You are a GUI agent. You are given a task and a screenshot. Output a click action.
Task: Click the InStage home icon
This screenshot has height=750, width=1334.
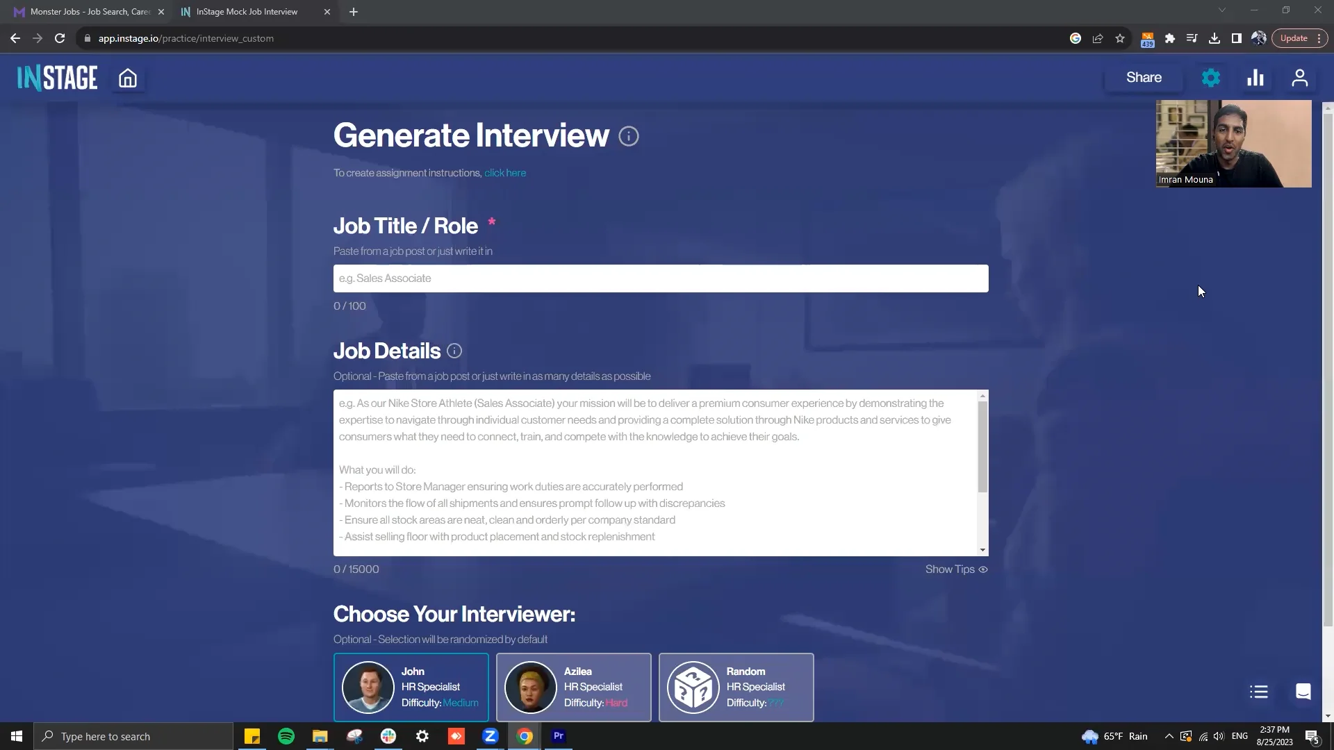coord(128,78)
